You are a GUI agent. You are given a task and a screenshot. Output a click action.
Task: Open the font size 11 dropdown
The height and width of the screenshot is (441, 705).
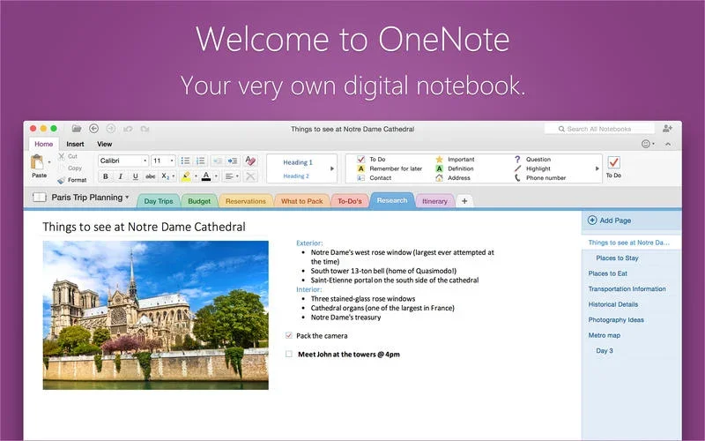pos(171,161)
